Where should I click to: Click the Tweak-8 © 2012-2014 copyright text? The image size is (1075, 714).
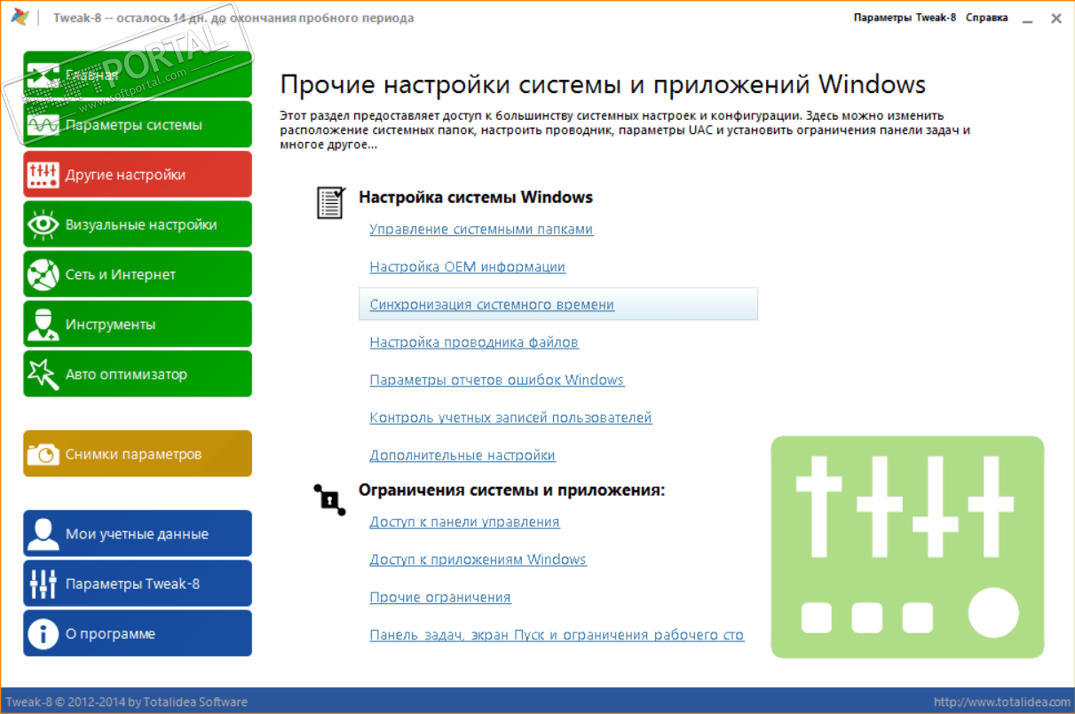click(126, 702)
